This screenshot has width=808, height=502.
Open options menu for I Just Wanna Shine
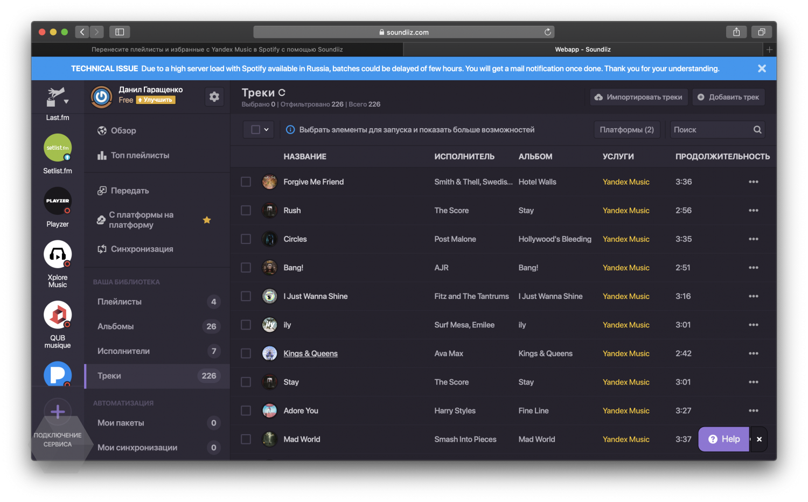pyautogui.click(x=754, y=296)
